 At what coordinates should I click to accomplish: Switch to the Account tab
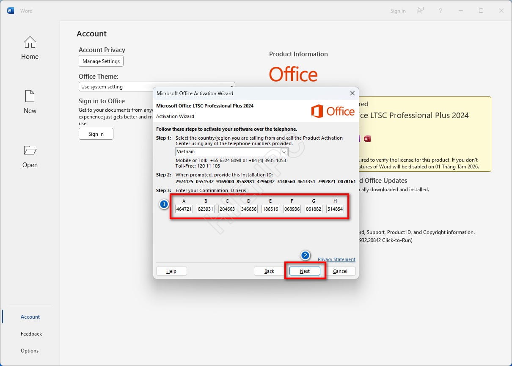(x=30, y=317)
